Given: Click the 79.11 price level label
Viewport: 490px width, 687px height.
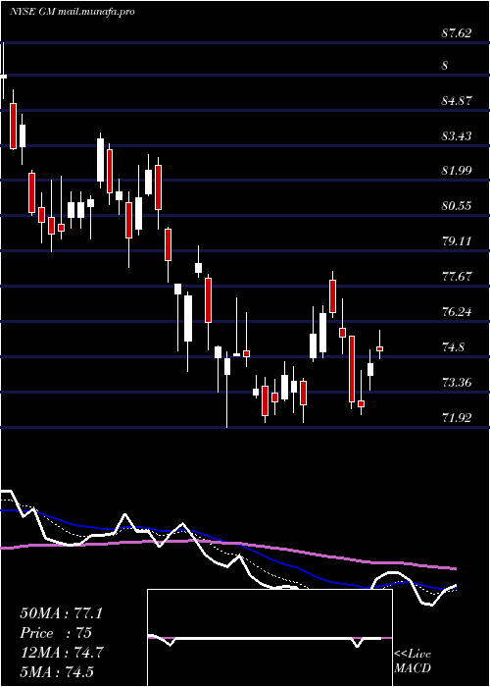Looking at the screenshot, I should 457,241.
